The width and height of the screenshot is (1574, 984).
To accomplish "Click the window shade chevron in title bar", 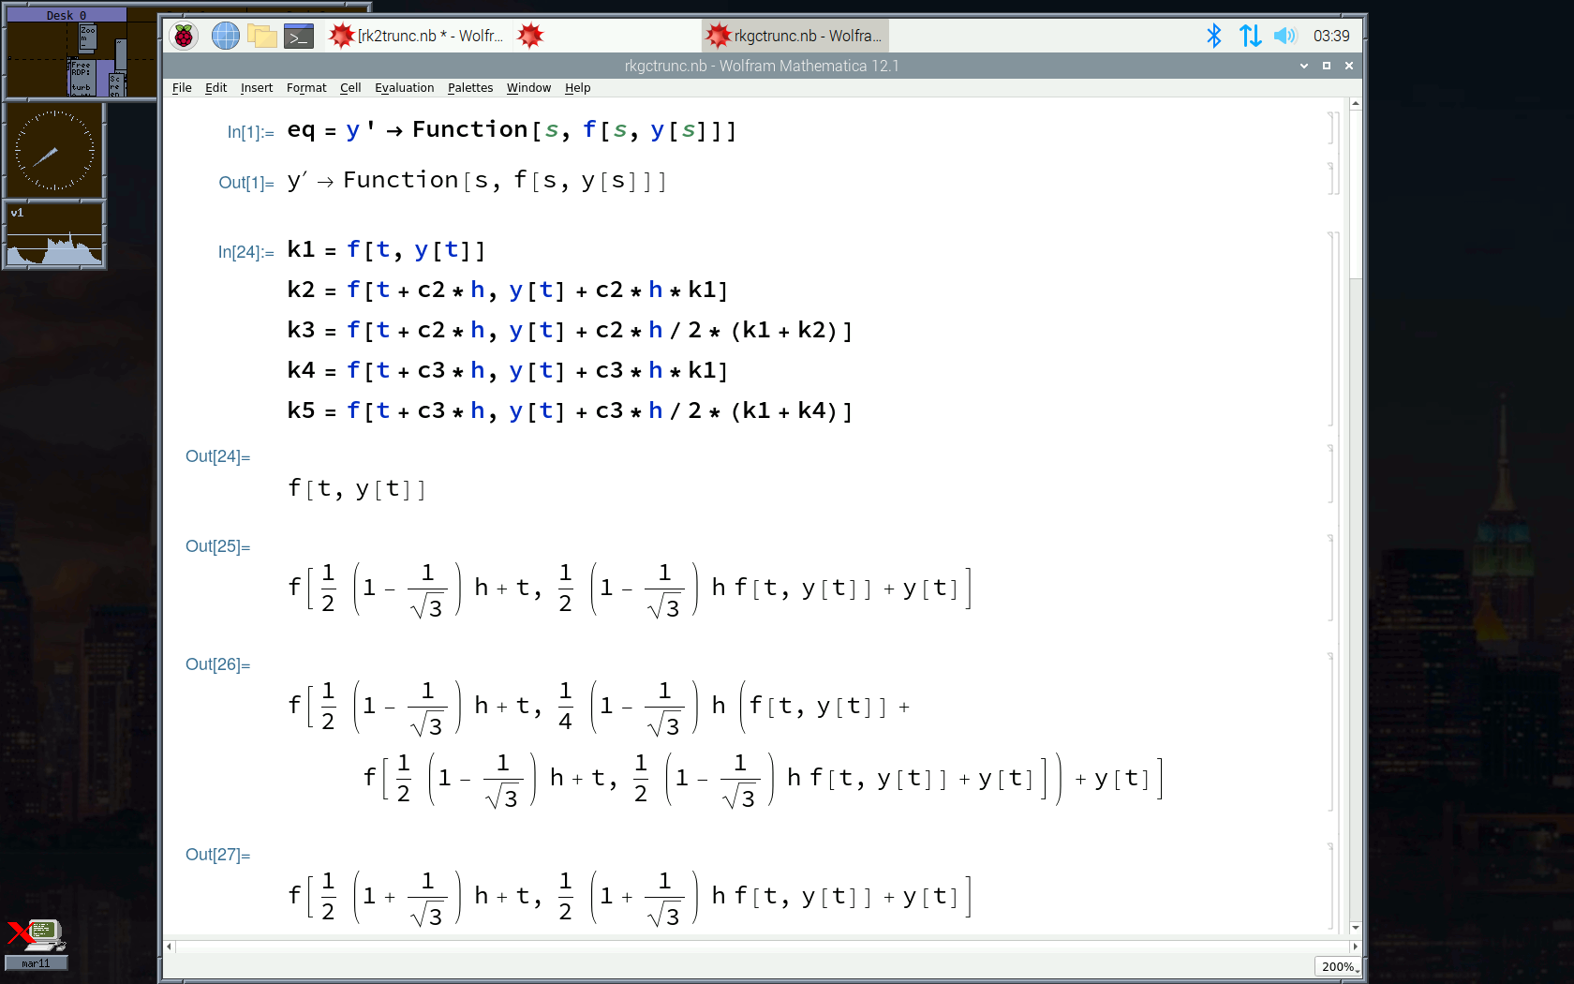I will [1303, 66].
